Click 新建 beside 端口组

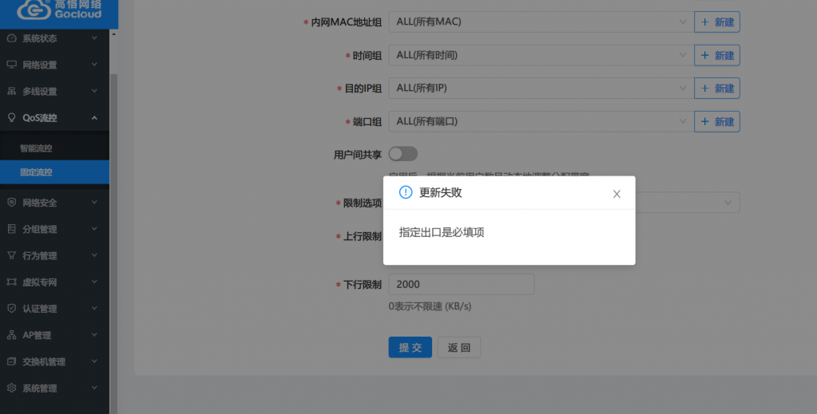pyautogui.click(x=717, y=121)
